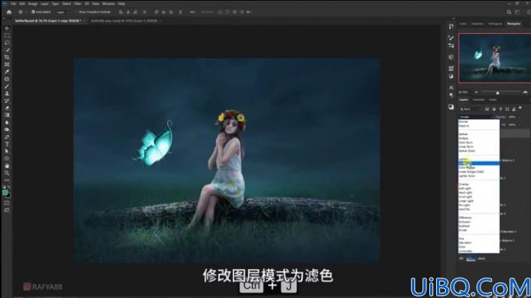This screenshot has height=298, width=531.
Task: Select the Zoom tool in toolbar
Action: point(7,173)
